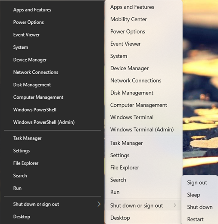This screenshot has width=218, height=224.
Task: Open Apps and Features in light menu
Action: pos(132,7)
